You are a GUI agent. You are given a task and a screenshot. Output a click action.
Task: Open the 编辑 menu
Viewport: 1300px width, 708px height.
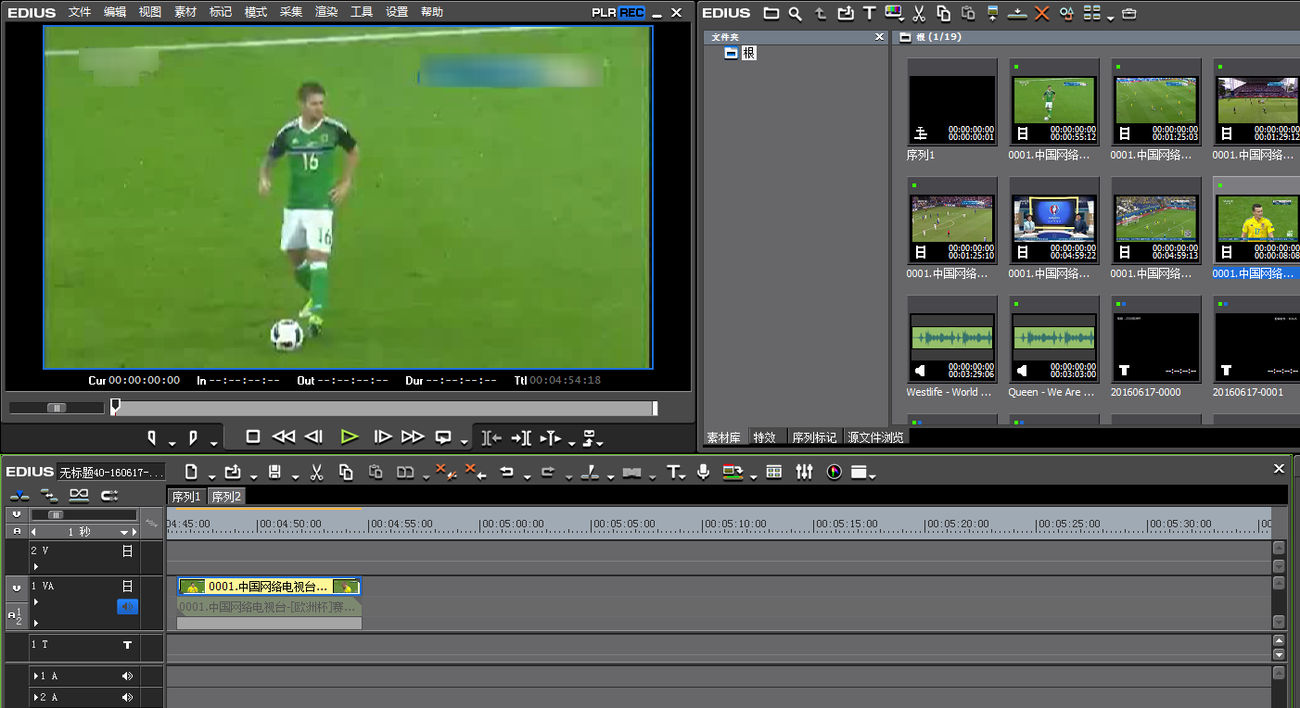pos(115,12)
